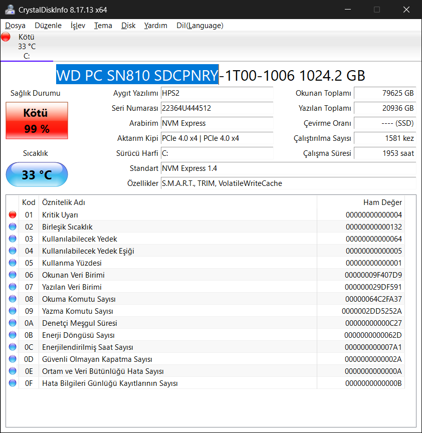Image resolution: width=422 pixels, height=433 pixels.
Task: Open the Tema menu
Action: click(x=103, y=26)
